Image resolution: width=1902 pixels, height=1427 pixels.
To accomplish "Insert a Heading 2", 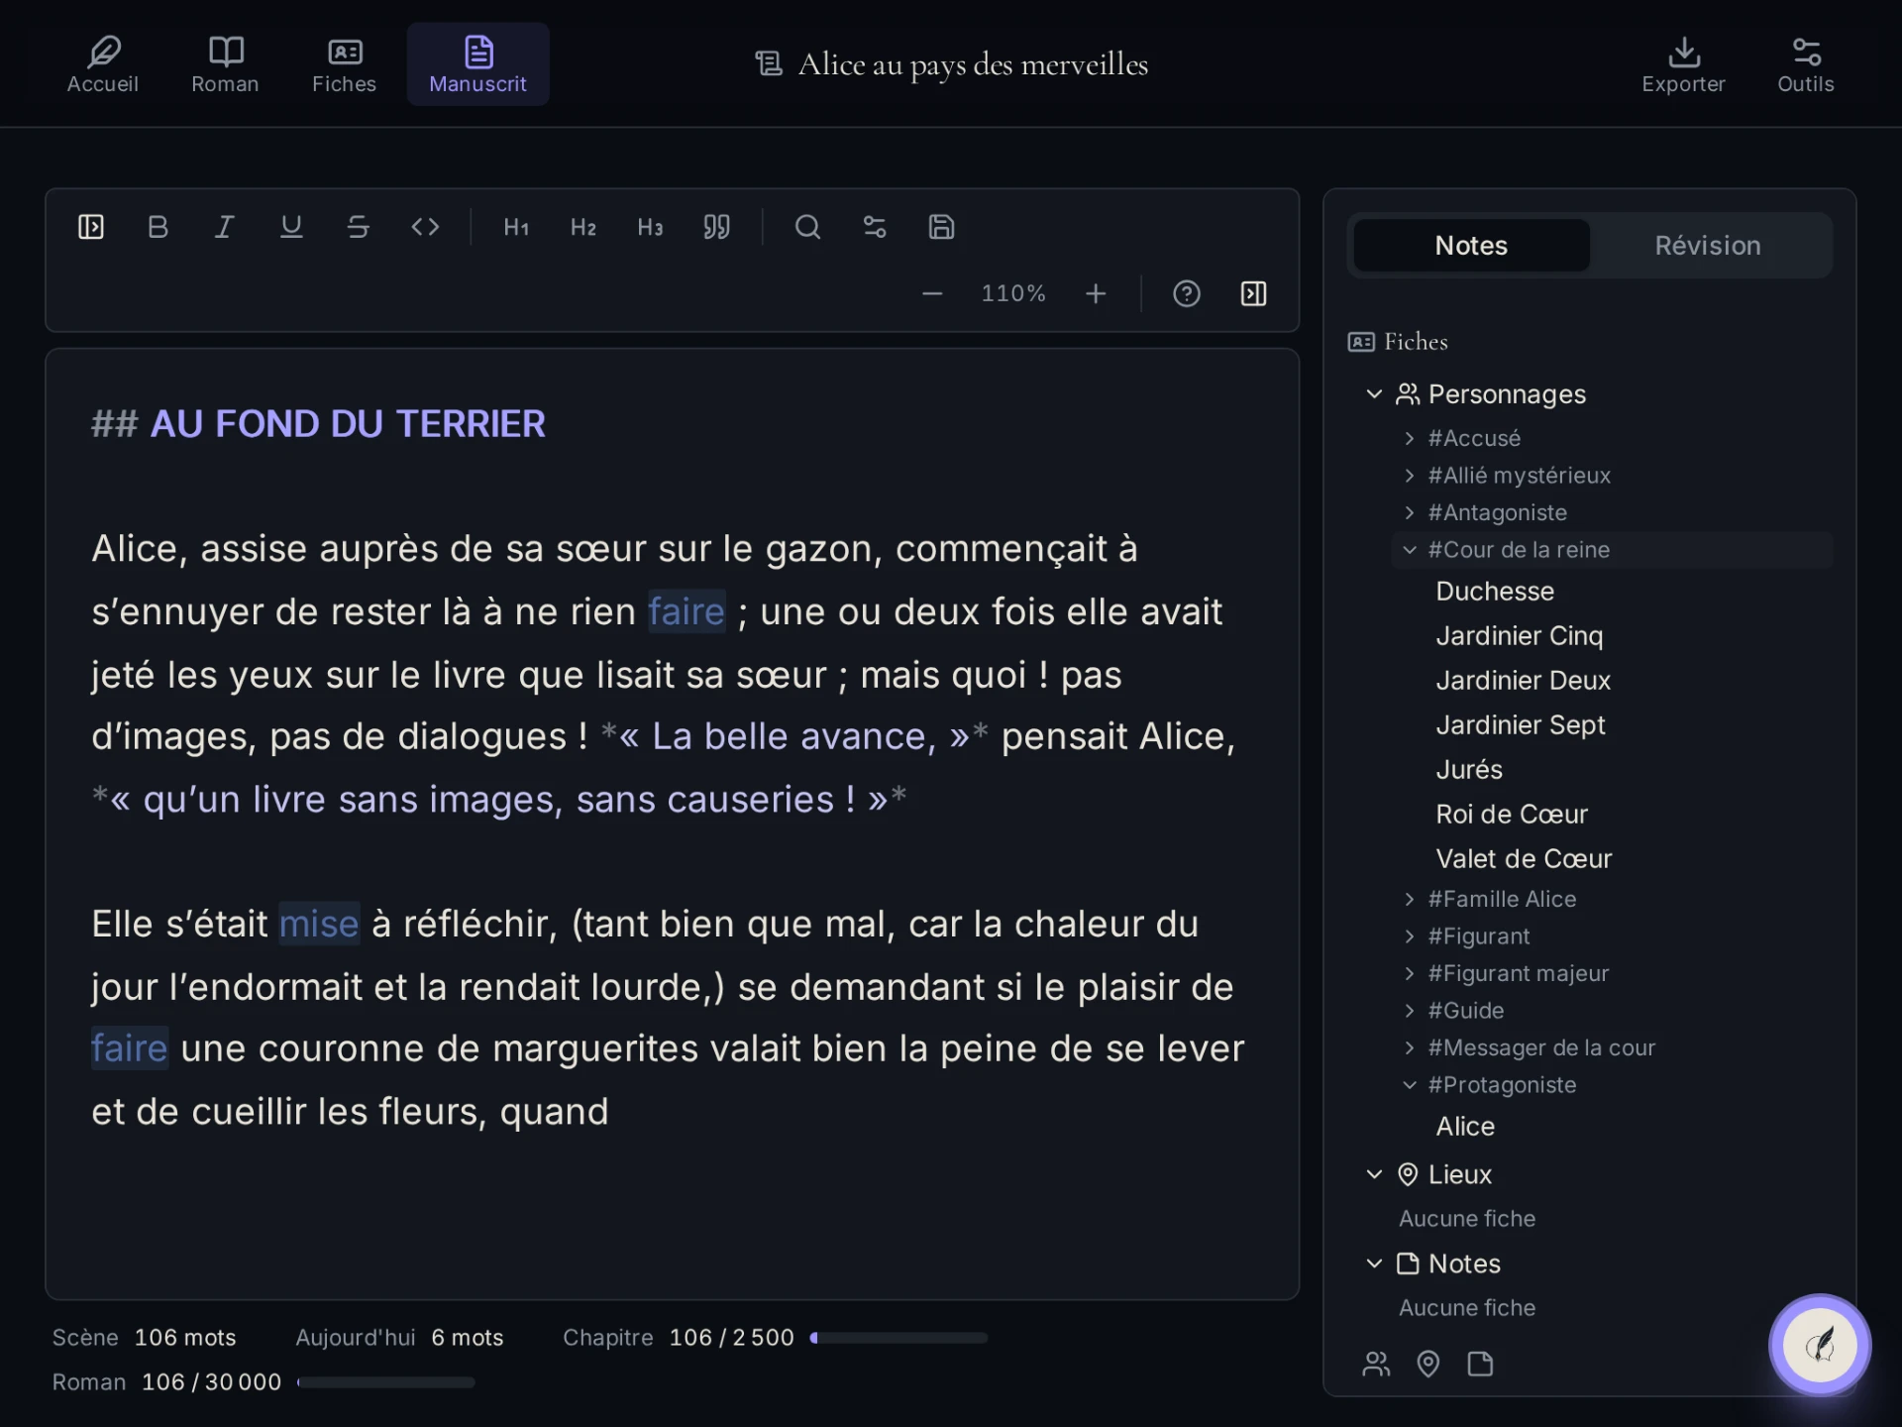I will (583, 227).
